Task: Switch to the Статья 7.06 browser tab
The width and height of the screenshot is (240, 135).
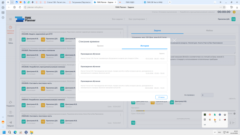Action: (55, 2)
